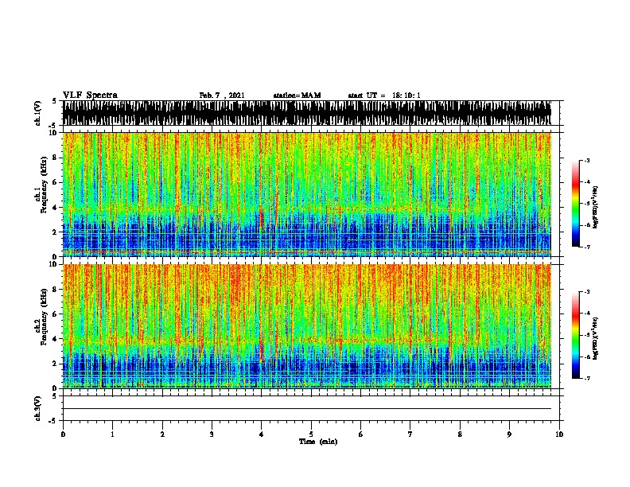Click the "4" kHz tick on ch.1 axis
Image resolution: width=630 pixels, height=487 pixels.
click(x=55, y=208)
